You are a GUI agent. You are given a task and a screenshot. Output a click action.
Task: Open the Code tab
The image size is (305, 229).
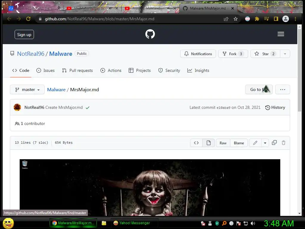coord(21,70)
